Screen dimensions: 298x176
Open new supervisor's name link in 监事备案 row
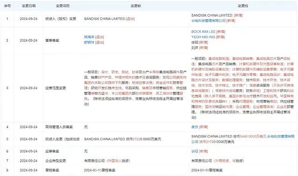[x=195, y=151]
